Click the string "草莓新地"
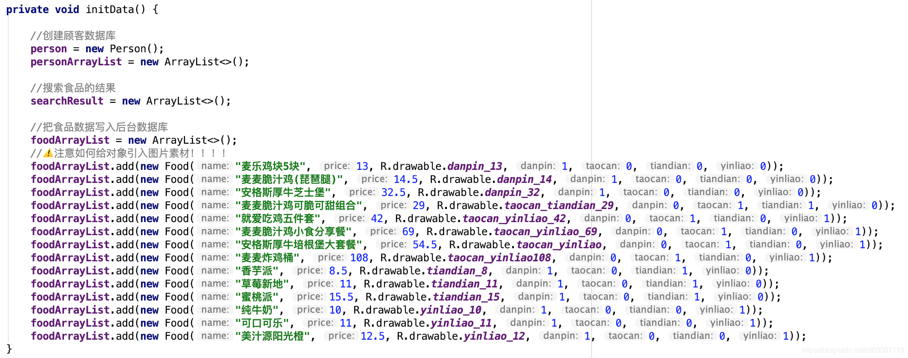This screenshot has width=908, height=358. [x=262, y=284]
